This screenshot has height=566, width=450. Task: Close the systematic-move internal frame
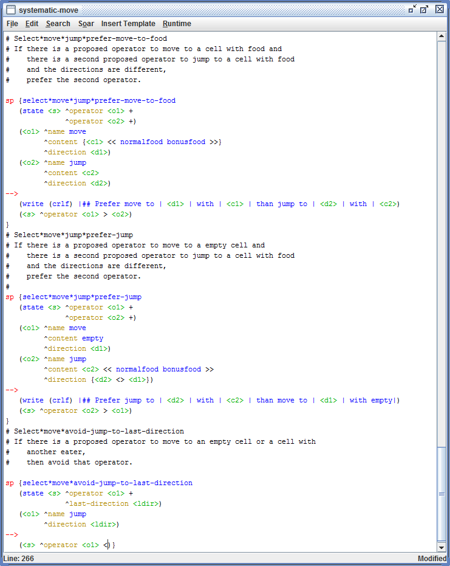[440, 9]
